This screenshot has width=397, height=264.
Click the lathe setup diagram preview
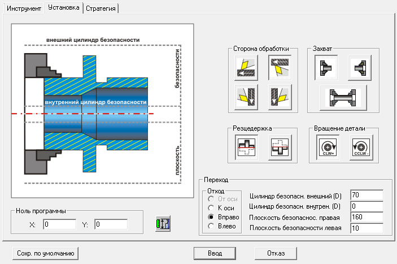point(103,111)
